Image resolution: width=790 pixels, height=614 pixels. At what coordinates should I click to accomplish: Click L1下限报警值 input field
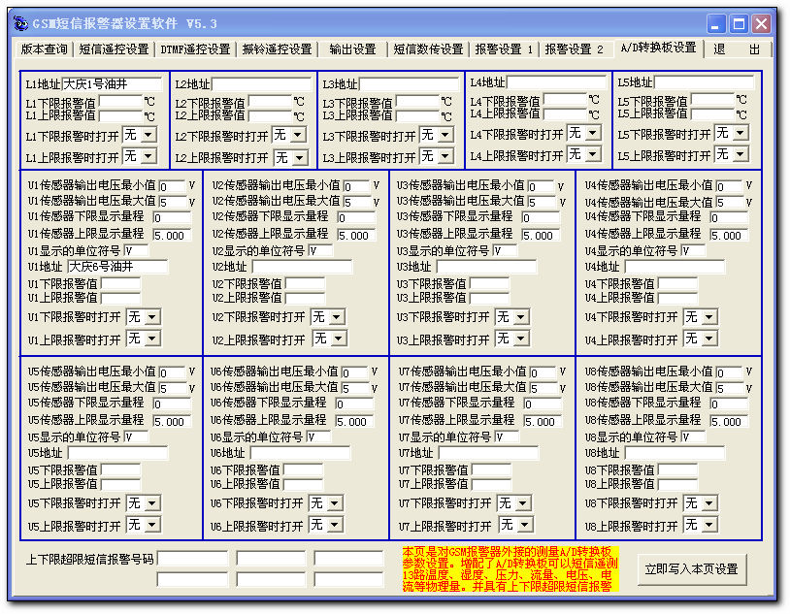[x=121, y=102]
